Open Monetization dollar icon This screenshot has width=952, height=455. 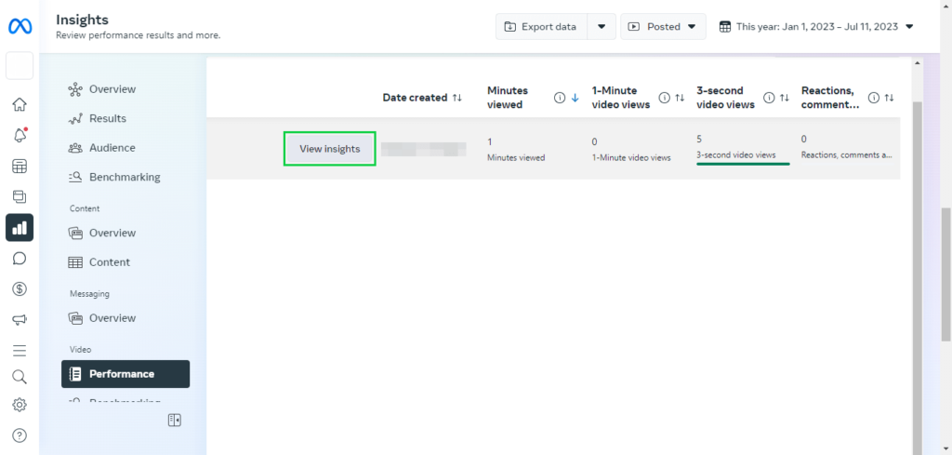pyautogui.click(x=20, y=289)
